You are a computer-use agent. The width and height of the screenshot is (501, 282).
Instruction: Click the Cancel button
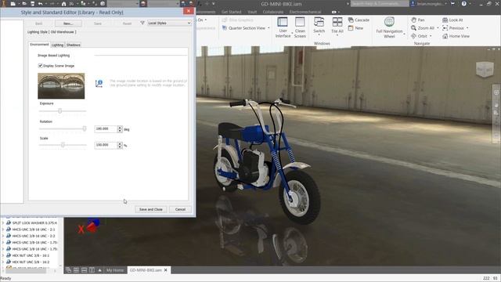[x=180, y=209]
